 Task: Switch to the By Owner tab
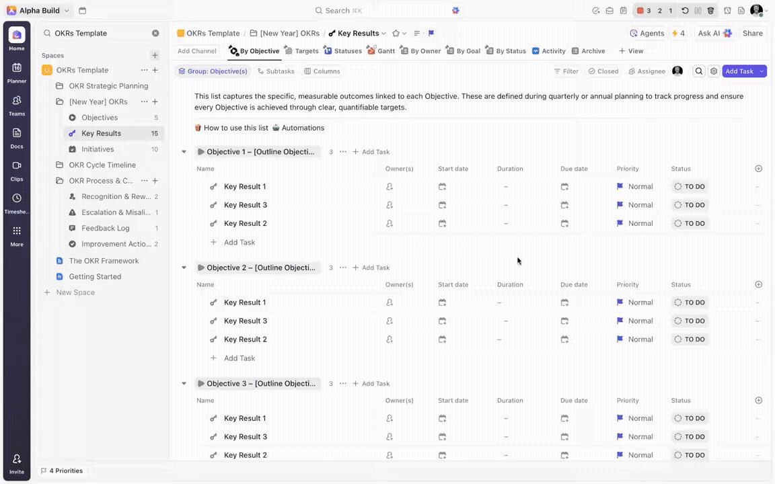(x=420, y=51)
